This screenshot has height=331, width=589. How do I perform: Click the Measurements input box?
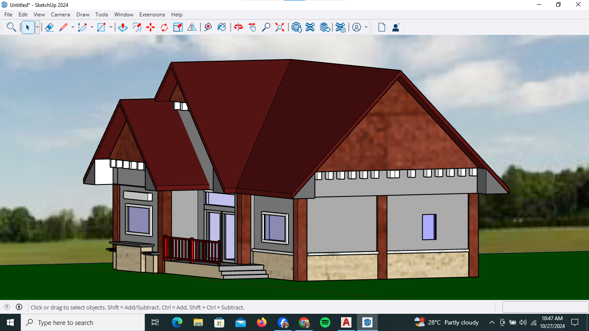545,307
